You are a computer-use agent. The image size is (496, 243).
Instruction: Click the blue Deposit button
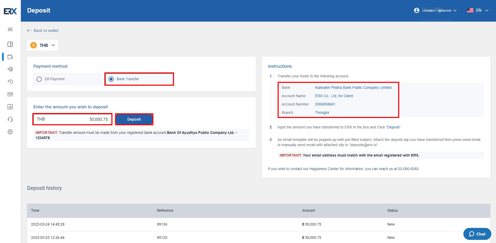coord(134,119)
